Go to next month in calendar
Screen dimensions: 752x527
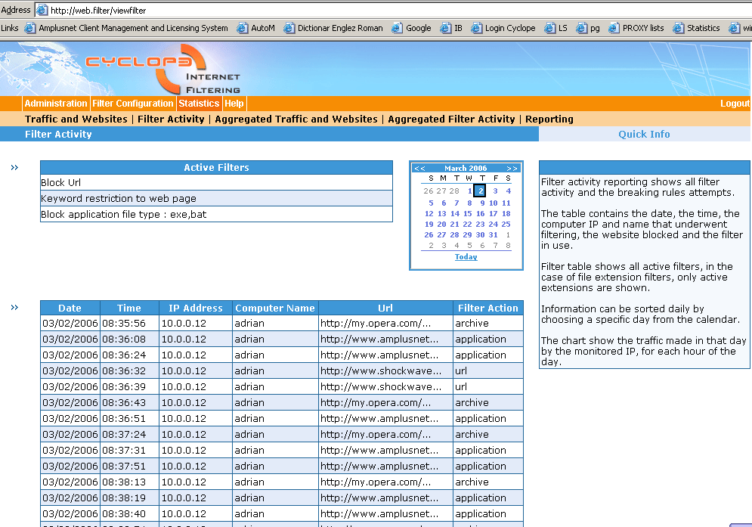(512, 169)
